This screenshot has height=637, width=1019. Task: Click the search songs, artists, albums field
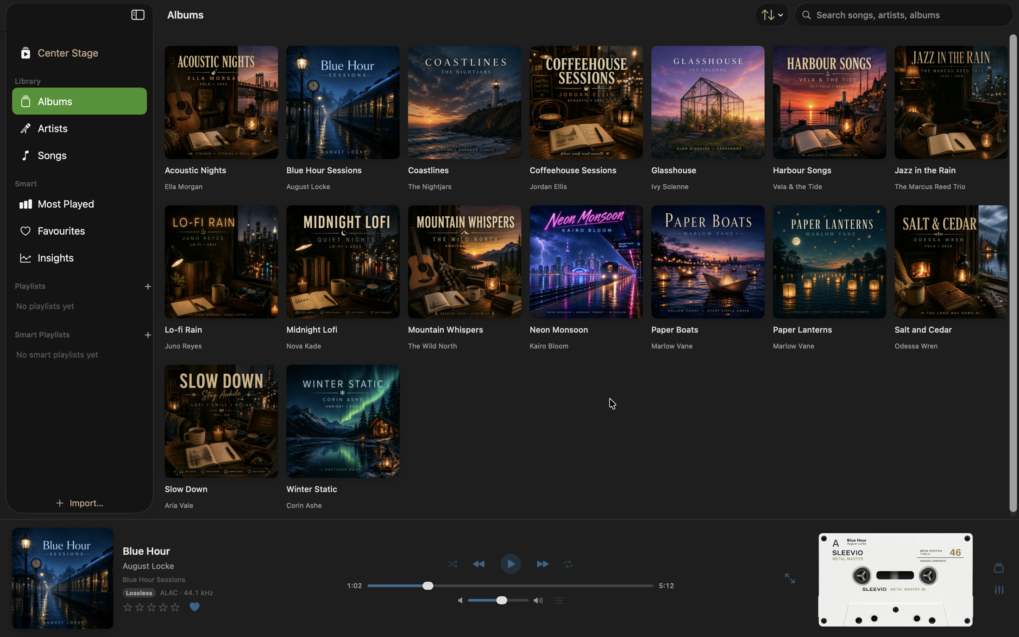pos(904,15)
